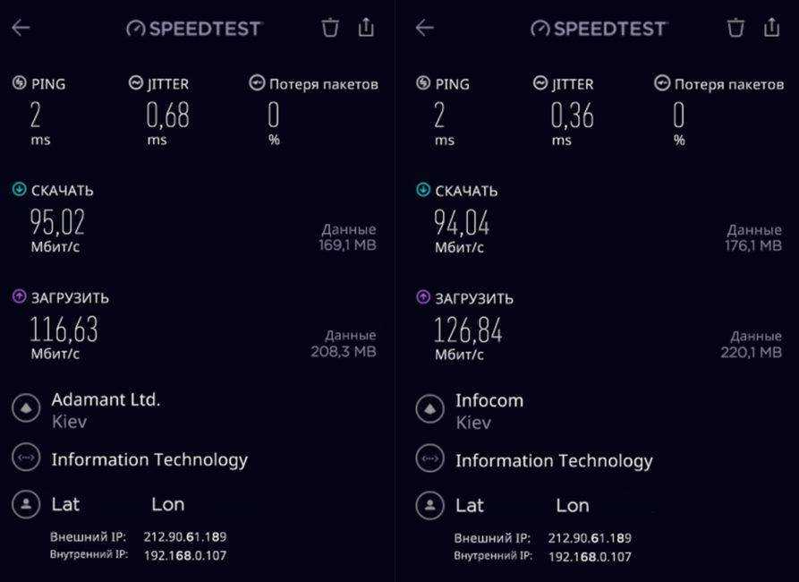
Task: Tap the left SPEEDTEST logo
Action: point(194,29)
